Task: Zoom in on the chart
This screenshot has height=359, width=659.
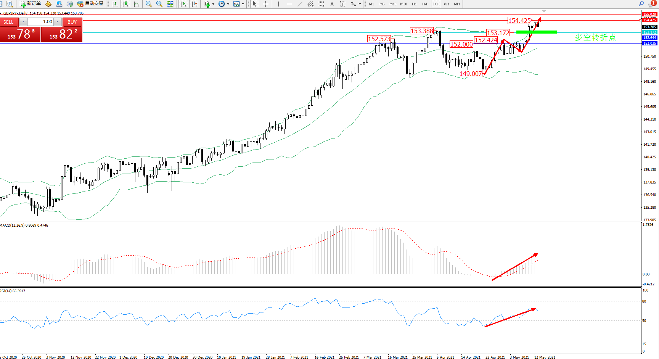Action: tap(149, 4)
